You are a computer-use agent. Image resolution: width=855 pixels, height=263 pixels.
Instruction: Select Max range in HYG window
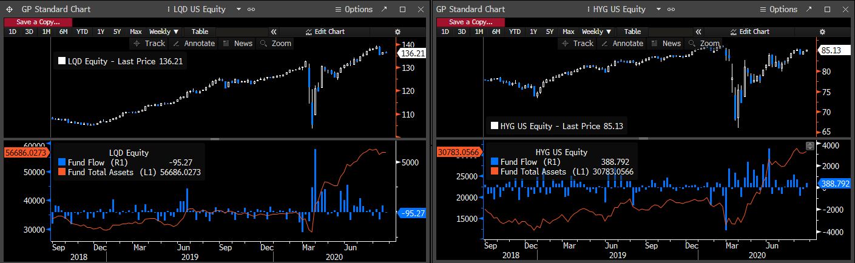tap(569, 32)
